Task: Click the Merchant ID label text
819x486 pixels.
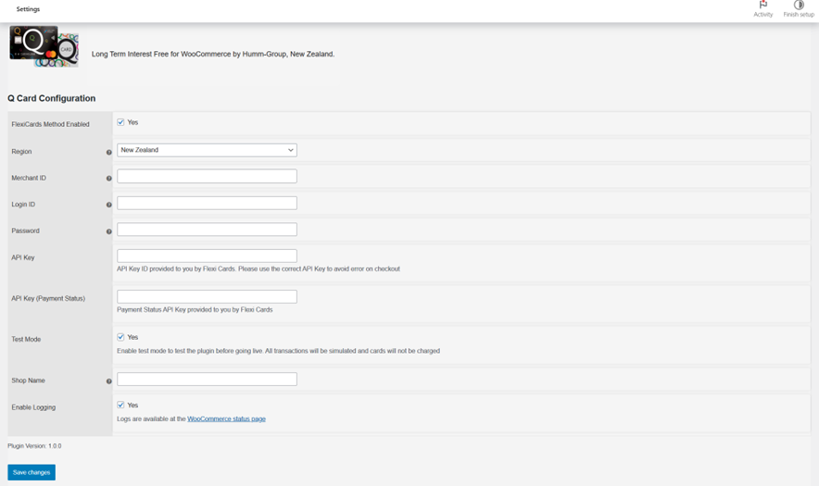Action: point(29,178)
